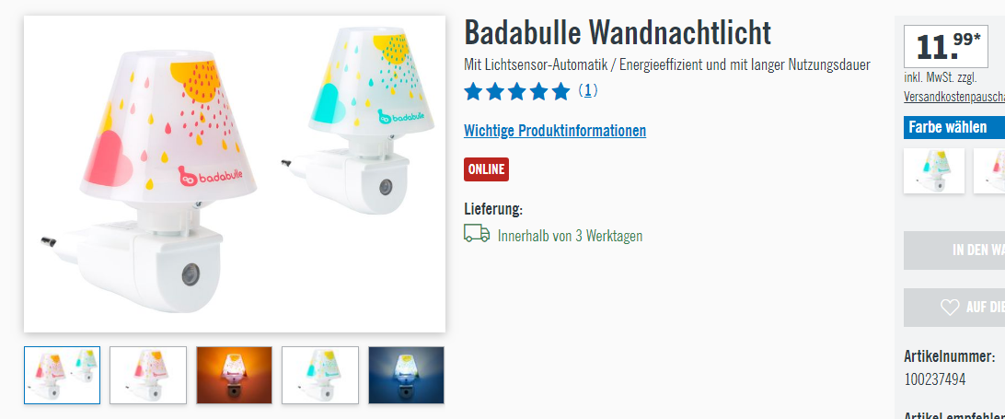Screen dimensions: 1005x419
Task: Open the first thumbnail showing both lamps
Action: pos(63,376)
